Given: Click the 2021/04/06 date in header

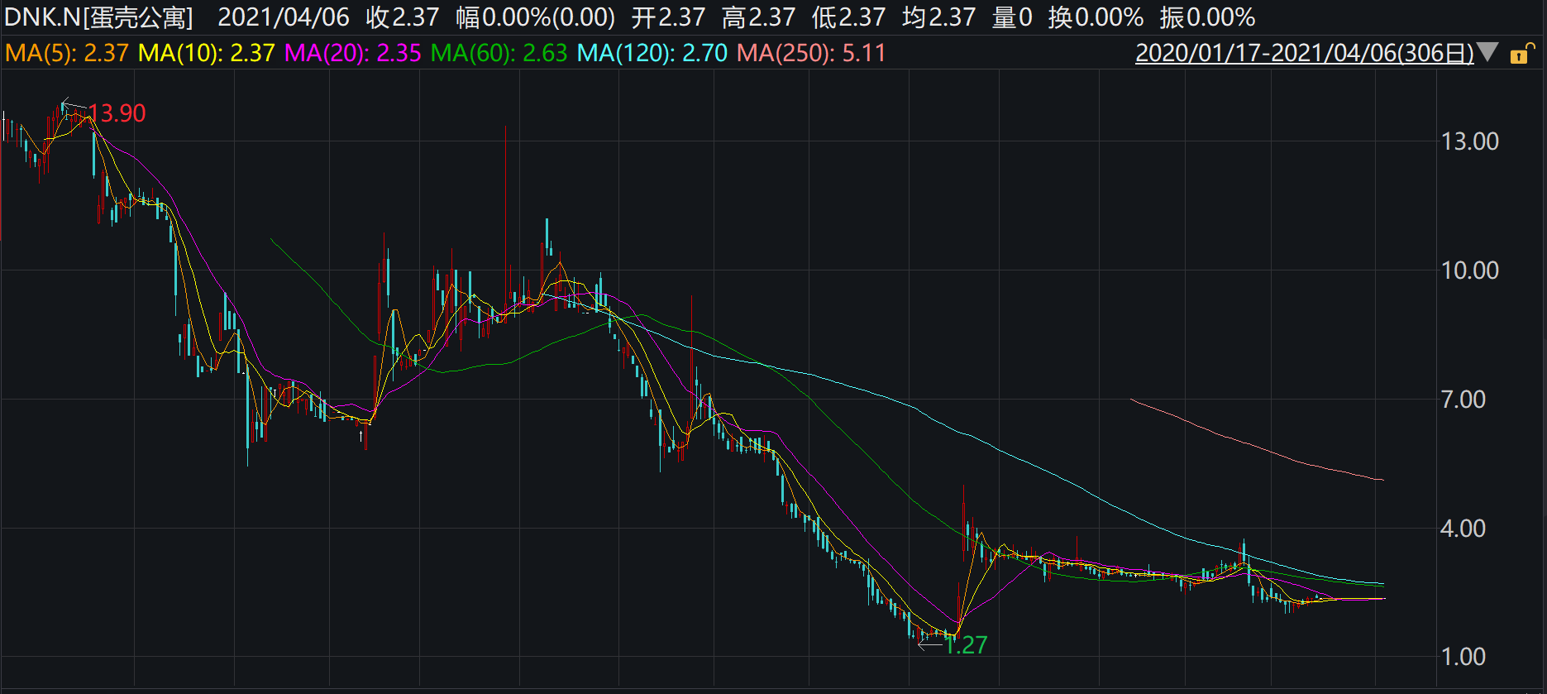Looking at the screenshot, I should tap(283, 17).
